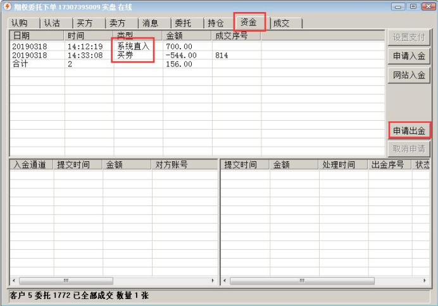Switch to the 委托 tab

(x=184, y=23)
